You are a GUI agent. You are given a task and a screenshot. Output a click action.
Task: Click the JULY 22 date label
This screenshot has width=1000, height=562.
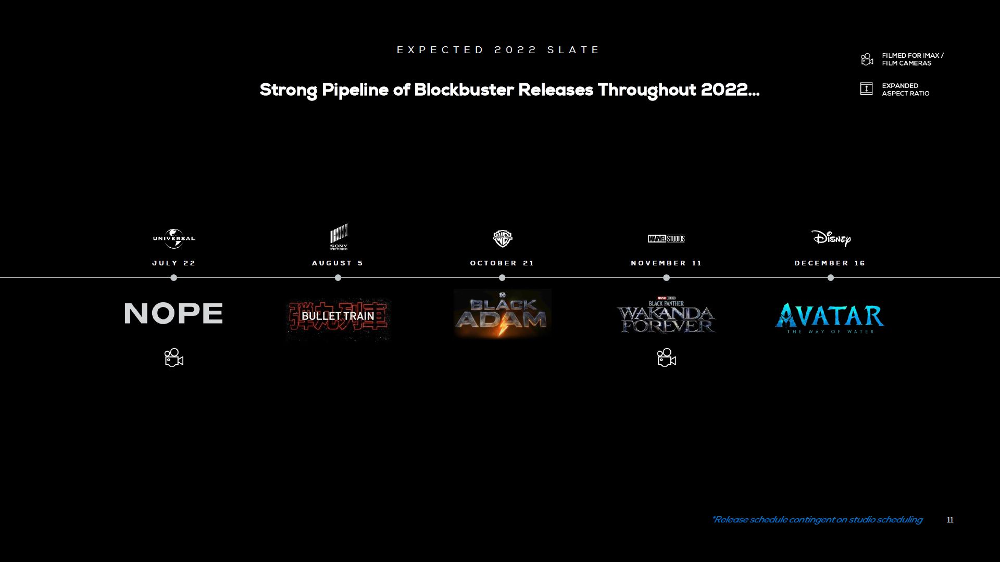[174, 263]
